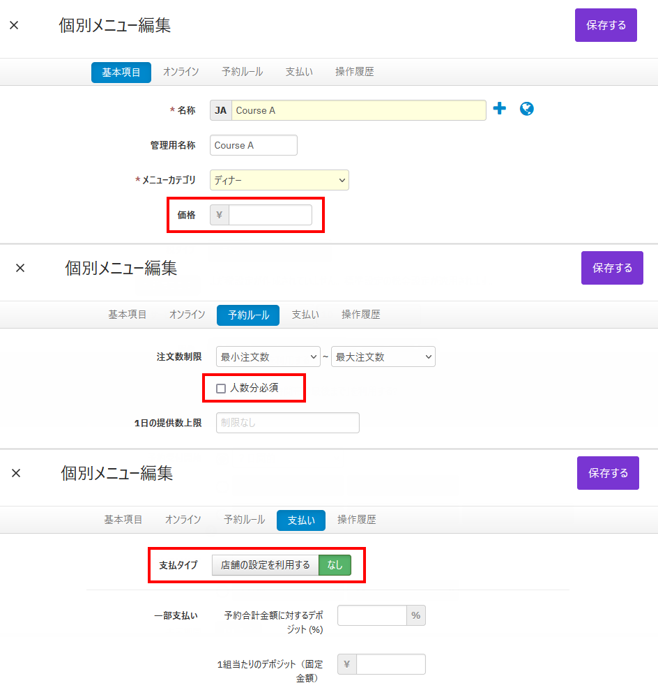This screenshot has width=658, height=690.
Task: Open the 操作履歴 tab in the top panel
Action: coord(354,72)
